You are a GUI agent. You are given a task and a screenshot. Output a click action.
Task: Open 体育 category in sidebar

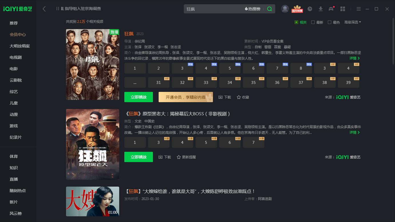14,156
